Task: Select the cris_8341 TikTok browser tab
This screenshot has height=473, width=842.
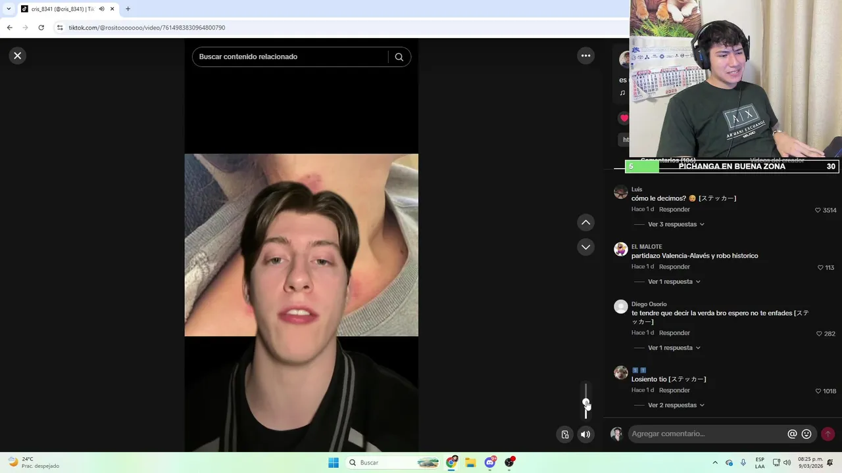Action: [68, 9]
